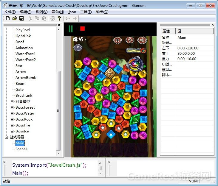Select Scene1 in the scene tree
This screenshot has width=218, height=186.
21,149
